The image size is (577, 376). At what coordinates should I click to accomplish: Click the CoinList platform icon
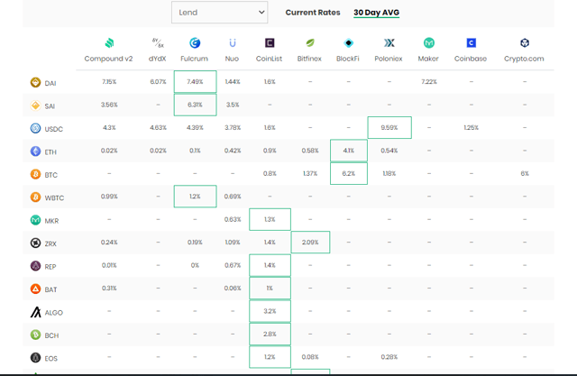[x=270, y=43]
